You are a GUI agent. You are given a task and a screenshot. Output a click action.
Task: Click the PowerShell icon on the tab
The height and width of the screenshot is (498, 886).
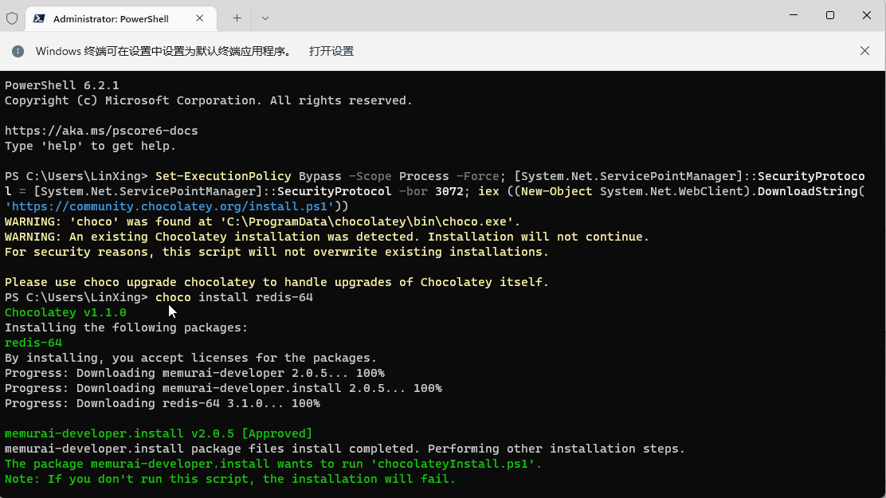click(39, 18)
